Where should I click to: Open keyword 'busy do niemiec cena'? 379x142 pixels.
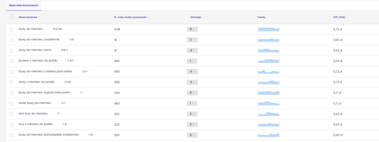coord(35,50)
